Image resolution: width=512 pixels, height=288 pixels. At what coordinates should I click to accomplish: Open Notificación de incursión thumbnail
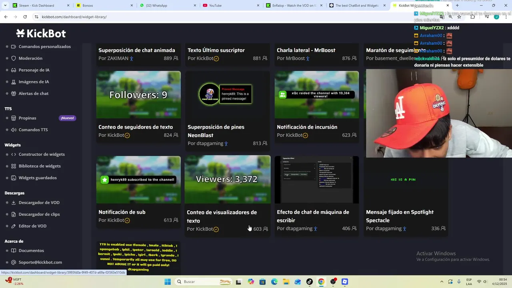(x=317, y=95)
